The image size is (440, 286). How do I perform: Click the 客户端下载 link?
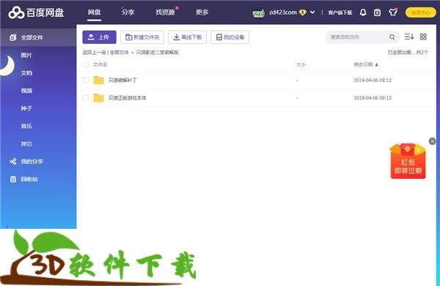pos(340,12)
